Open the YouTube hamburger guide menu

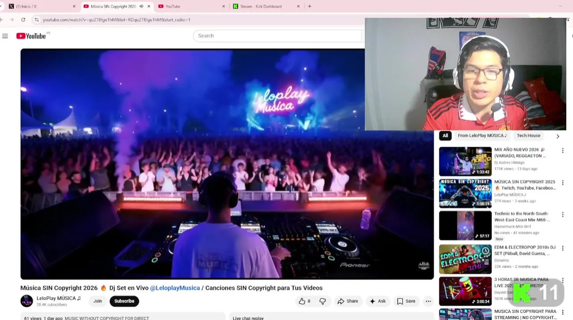(5, 36)
